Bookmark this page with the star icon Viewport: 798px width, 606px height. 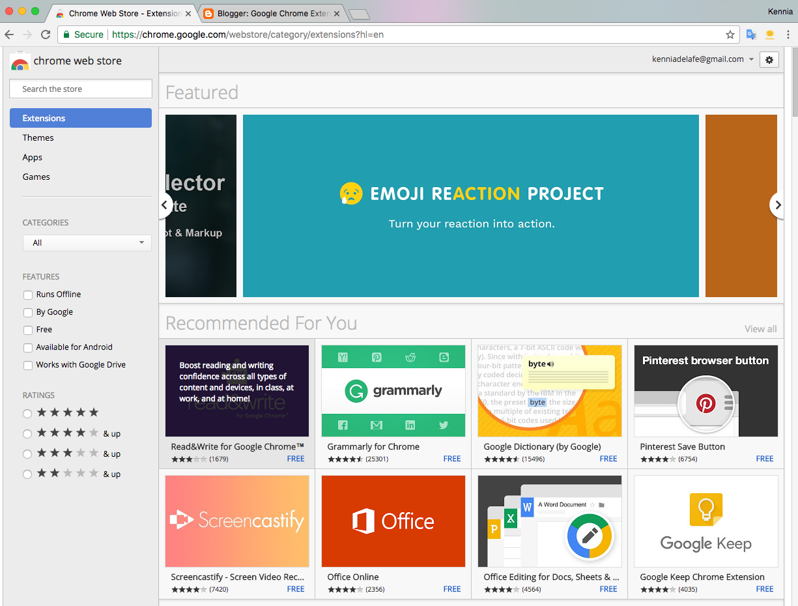coord(730,35)
